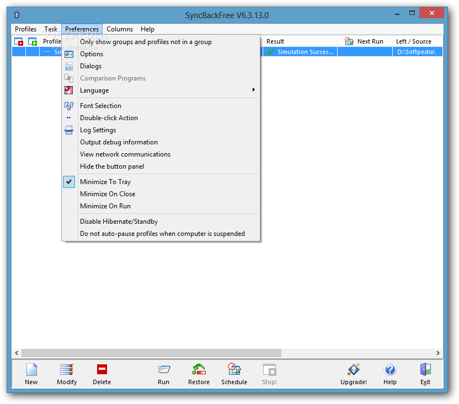Enable Minimize On Close
Image resolution: width=459 pixels, height=404 pixels.
(108, 194)
